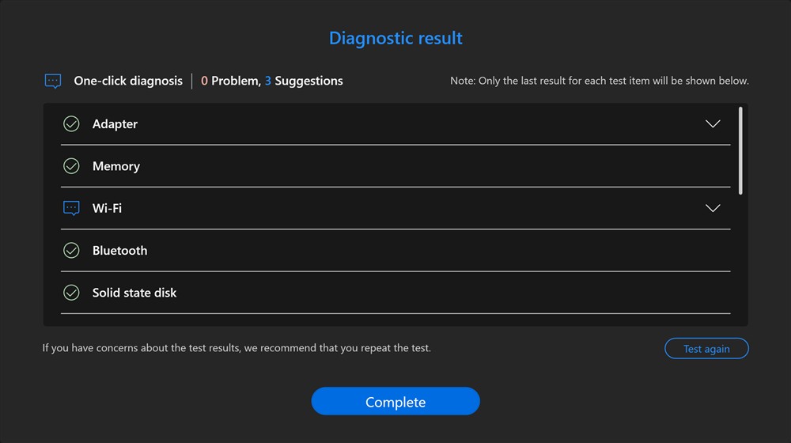This screenshot has width=791, height=443.
Task: Click the Solid state disk checkmark icon
Action: 71,293
